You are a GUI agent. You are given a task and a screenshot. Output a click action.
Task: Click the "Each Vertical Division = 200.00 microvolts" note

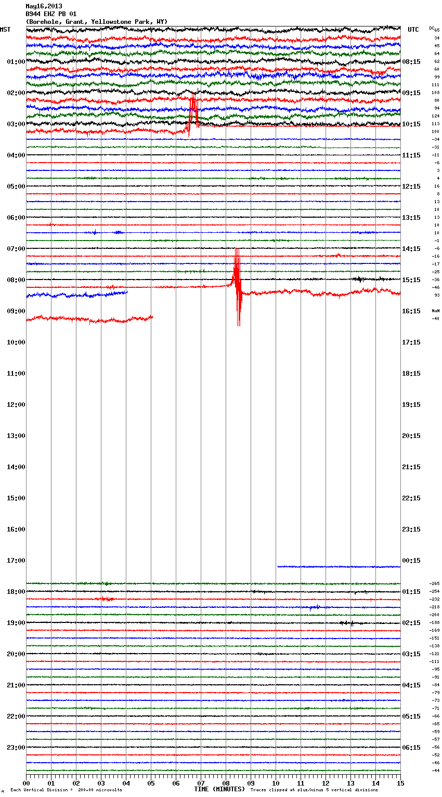pyautogui.click(x=66, y=790)
